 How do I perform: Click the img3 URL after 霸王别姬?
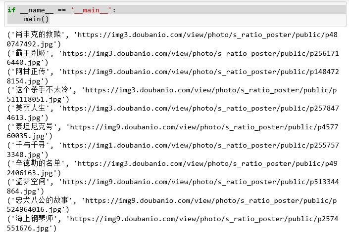tap(200, 53)
